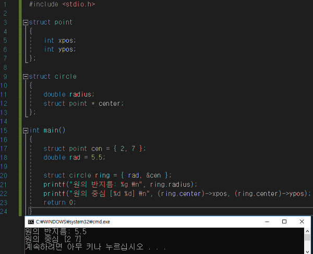
Task: Click the console scrollbar up arrow
Action: 307,231
